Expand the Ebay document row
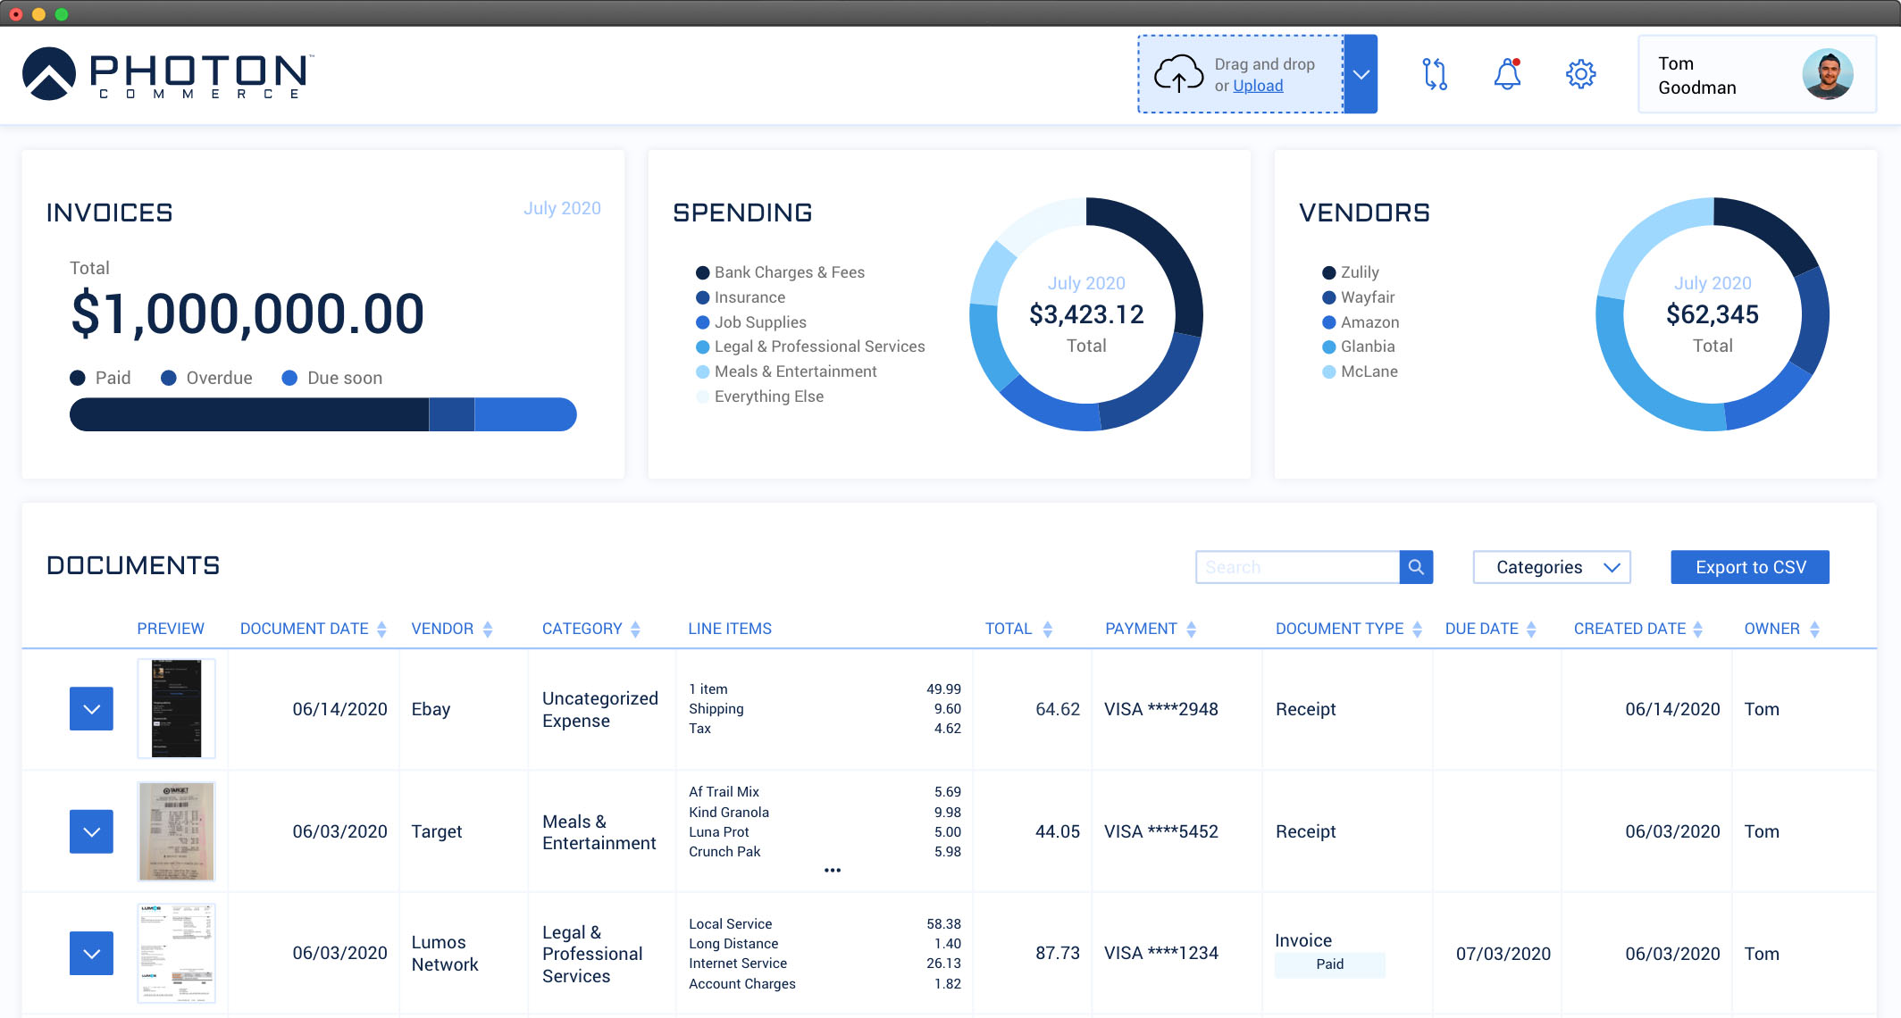 pyautogui.click(x=91, y=708)
